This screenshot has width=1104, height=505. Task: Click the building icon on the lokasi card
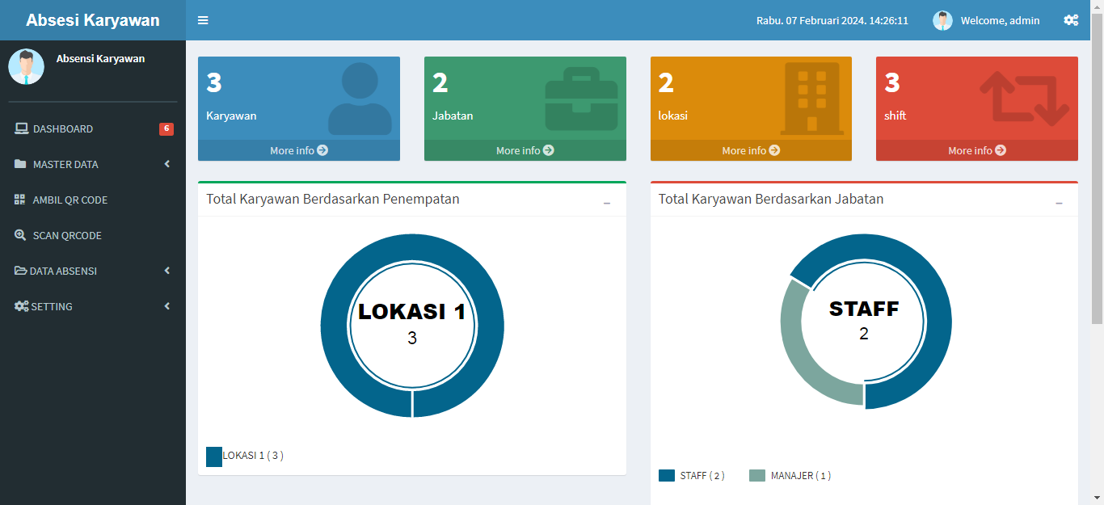(812, 99)
